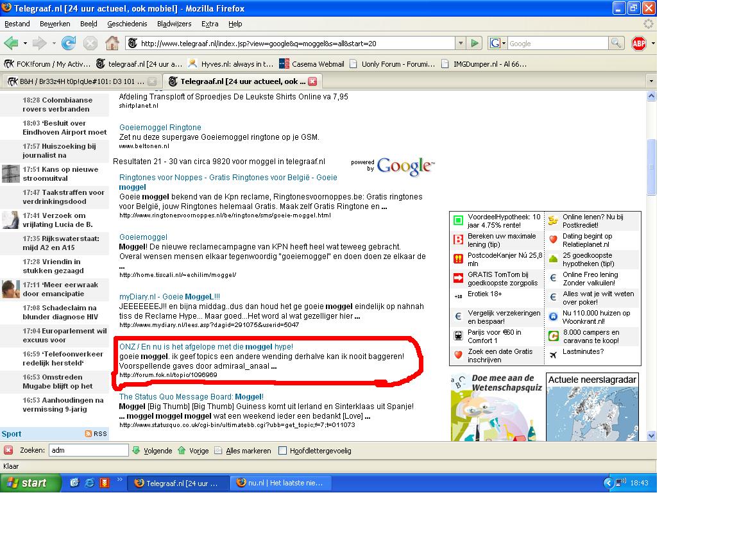Image resolution: width=739 pixels, height=554 pixels.
Task: Click the Stop loading icon
Action: 90,44
